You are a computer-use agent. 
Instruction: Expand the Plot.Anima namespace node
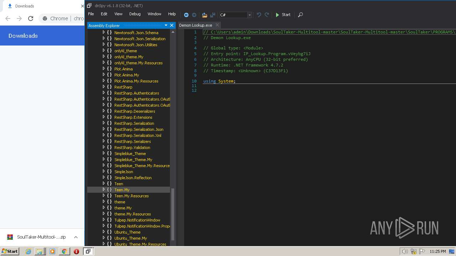pos(104,69)
